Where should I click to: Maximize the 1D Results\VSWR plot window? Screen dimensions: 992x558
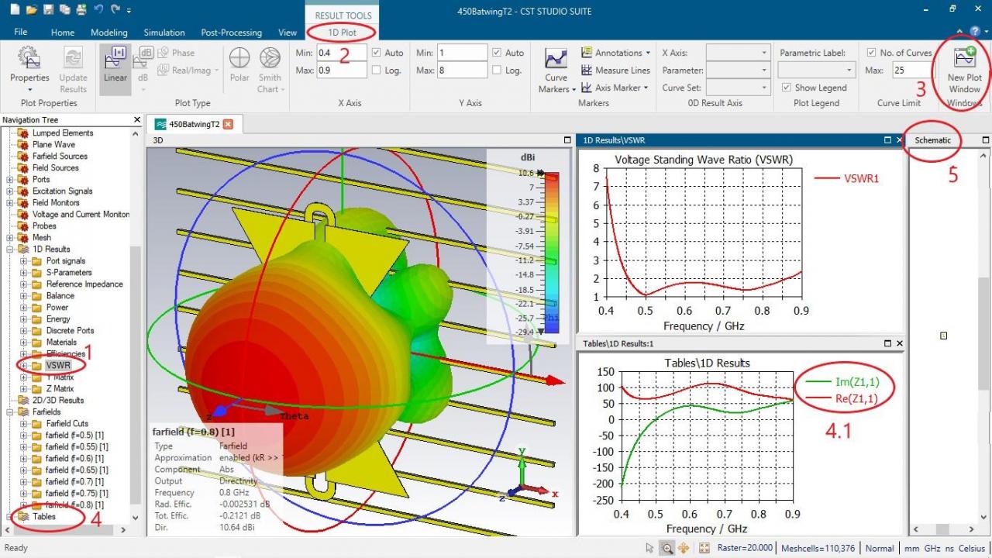click(x=887, y=140)
